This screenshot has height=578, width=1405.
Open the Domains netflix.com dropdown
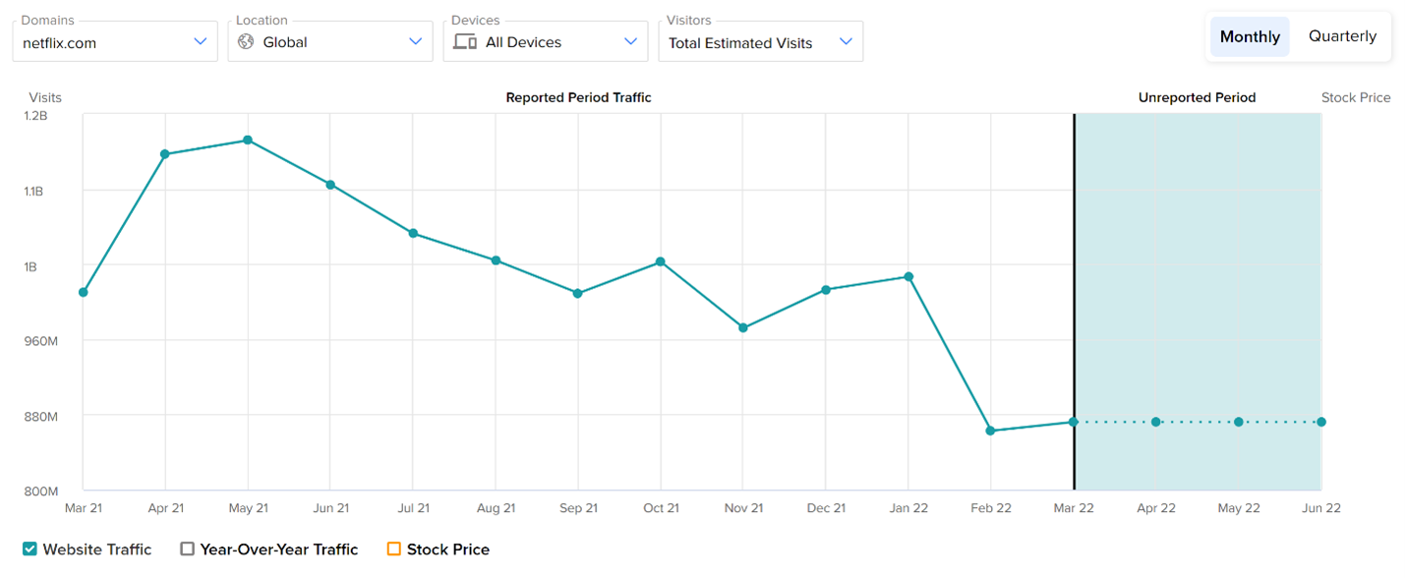pos(114,42)
